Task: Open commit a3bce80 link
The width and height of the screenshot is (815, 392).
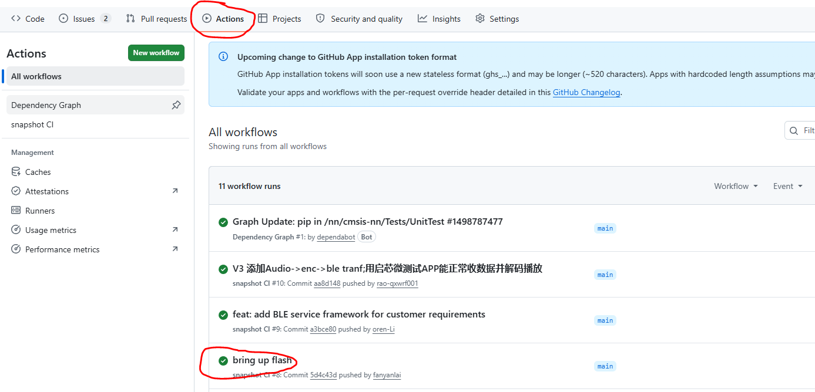Action: 323,329
